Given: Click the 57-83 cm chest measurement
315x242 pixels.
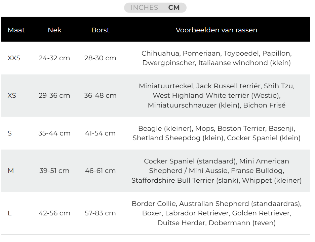Looking at the screenshot, I should tap(100, 213).
